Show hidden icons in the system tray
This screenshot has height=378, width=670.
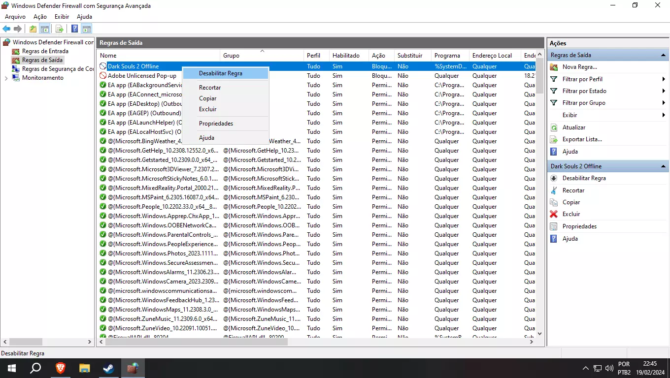tap(586, 368)
